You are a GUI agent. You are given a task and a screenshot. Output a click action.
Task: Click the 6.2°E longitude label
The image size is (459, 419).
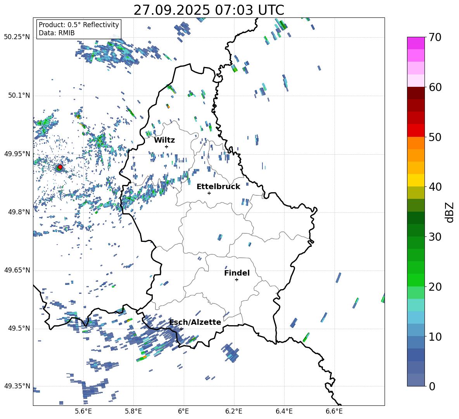click(x=234, y=411)
